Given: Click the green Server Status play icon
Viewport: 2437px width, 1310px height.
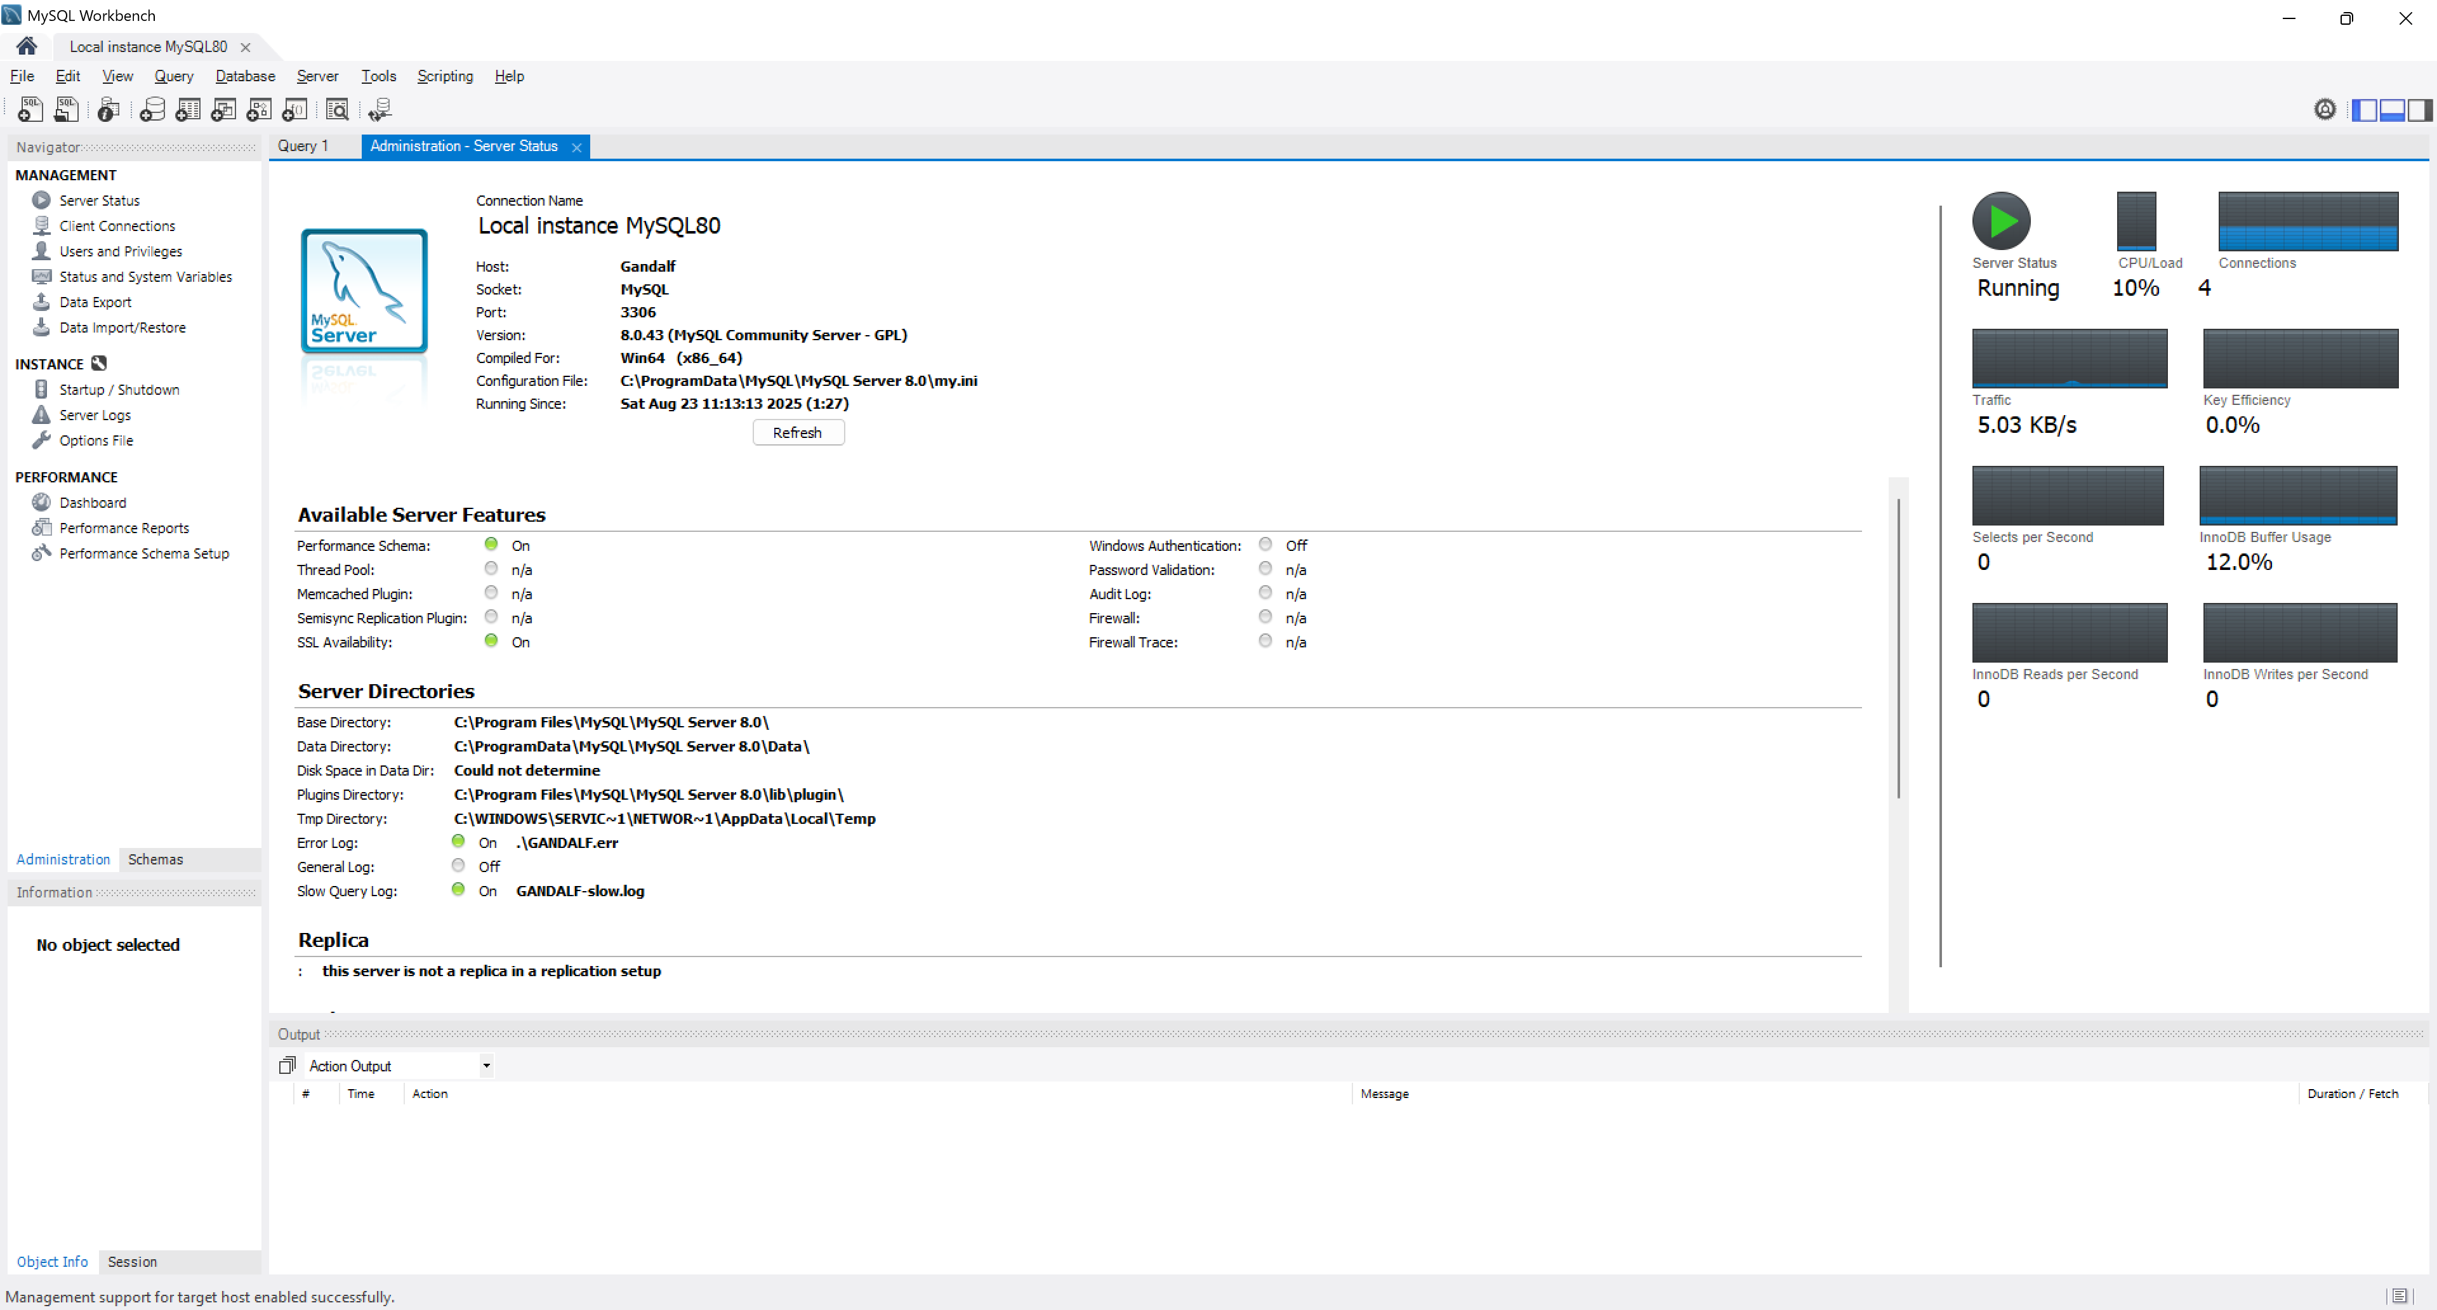Looking at the screenshot, I should click(x=2001, y=222).
